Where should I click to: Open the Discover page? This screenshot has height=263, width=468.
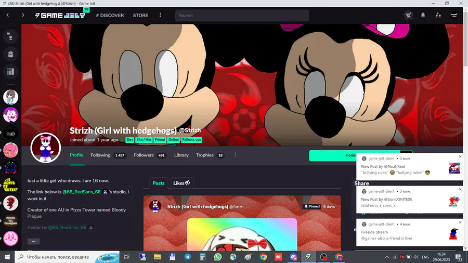[x=110, y=15]
